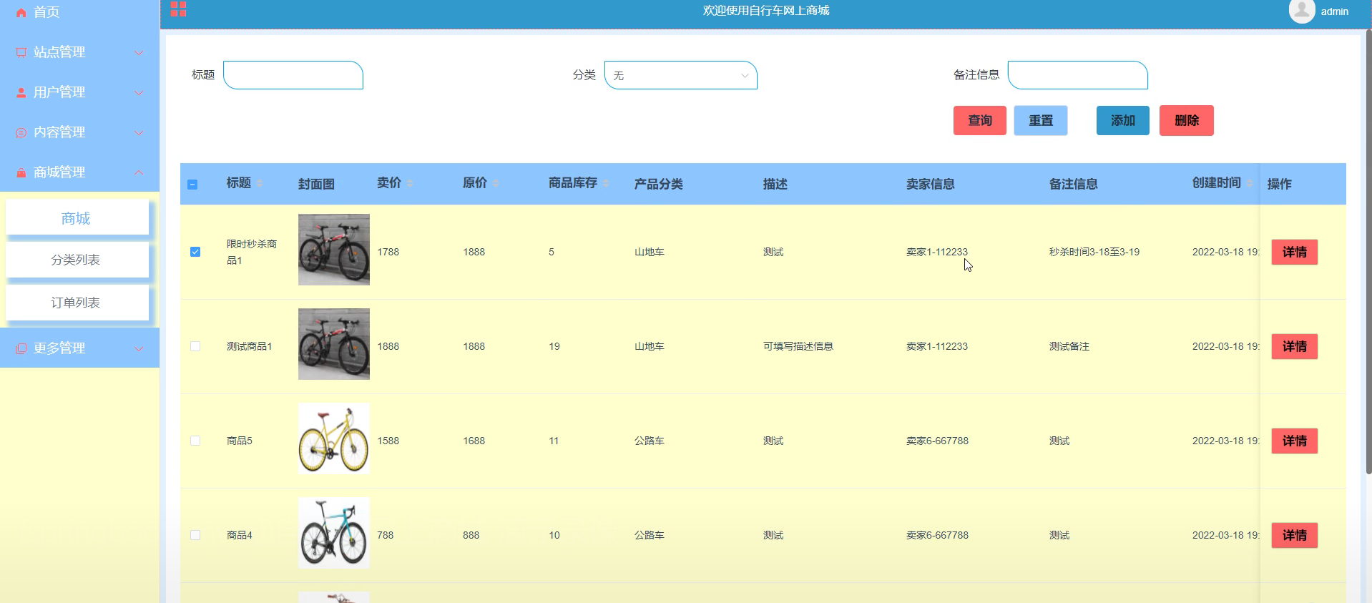The width and height of the screenshot is (1372, 603).
Task: Select the 商城 submenu item
Action: (x=77, y=217)
